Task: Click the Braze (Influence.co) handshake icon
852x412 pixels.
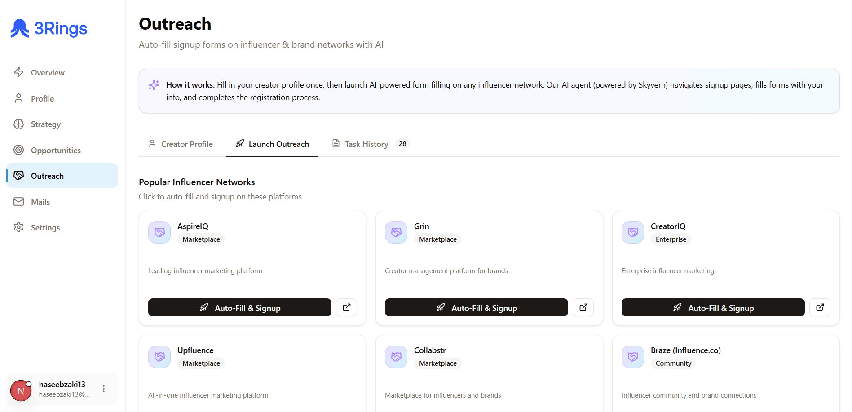Action: (x=633, y=357)
